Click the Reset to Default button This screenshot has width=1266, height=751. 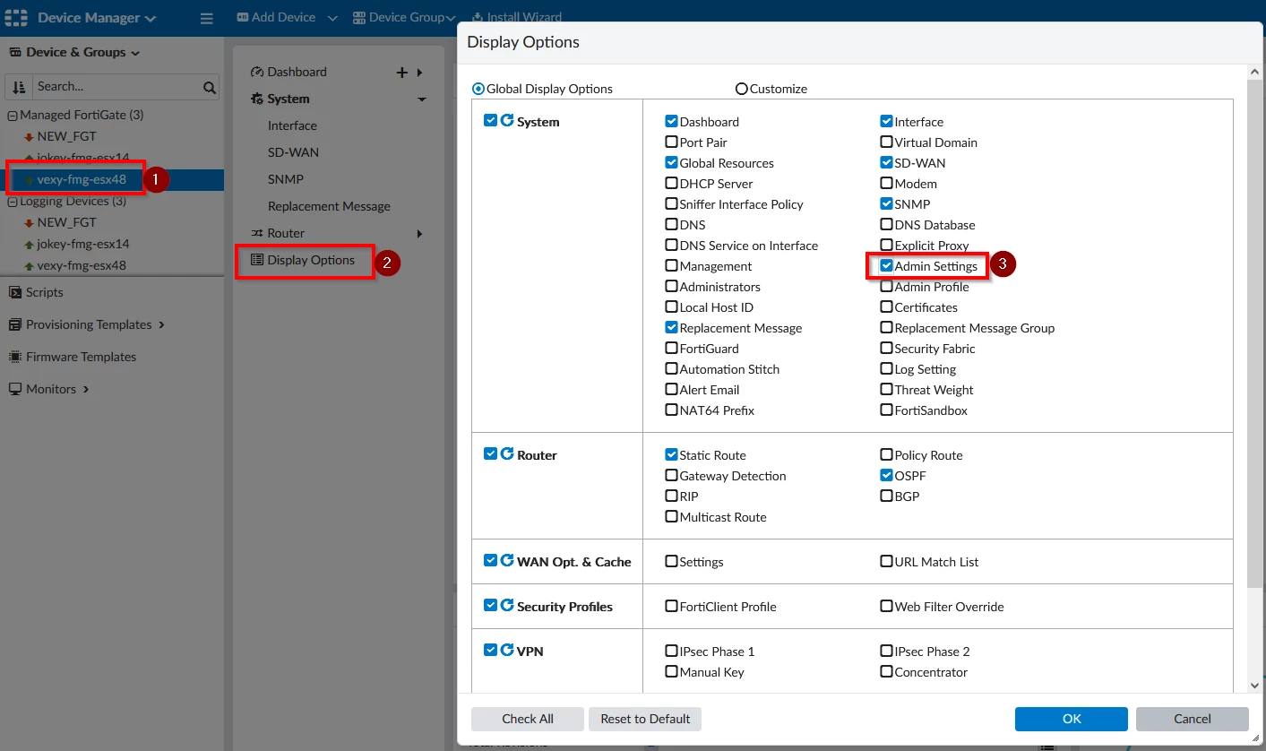tap(645, 719)
